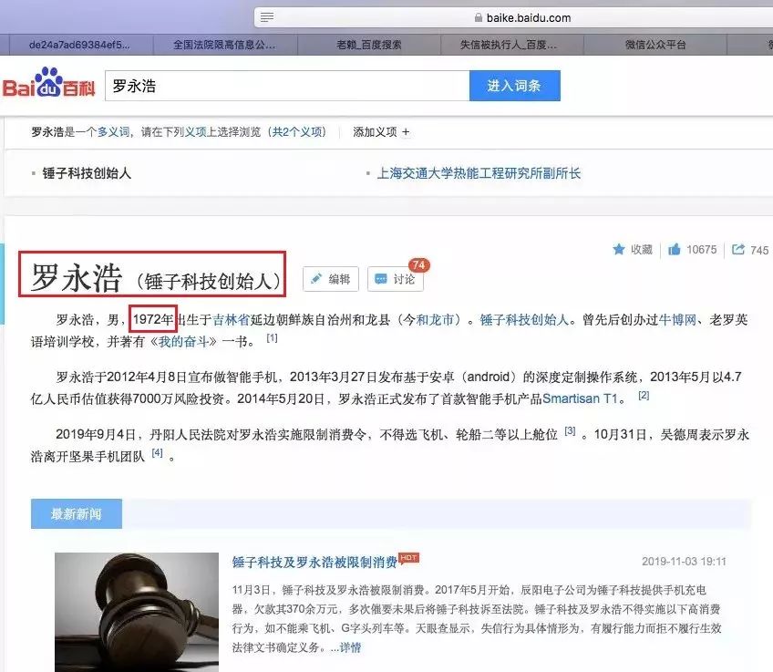Click the star favorite (收藏) icon
773x672 pixels.
pyautogui.click(x=619, y=249)
